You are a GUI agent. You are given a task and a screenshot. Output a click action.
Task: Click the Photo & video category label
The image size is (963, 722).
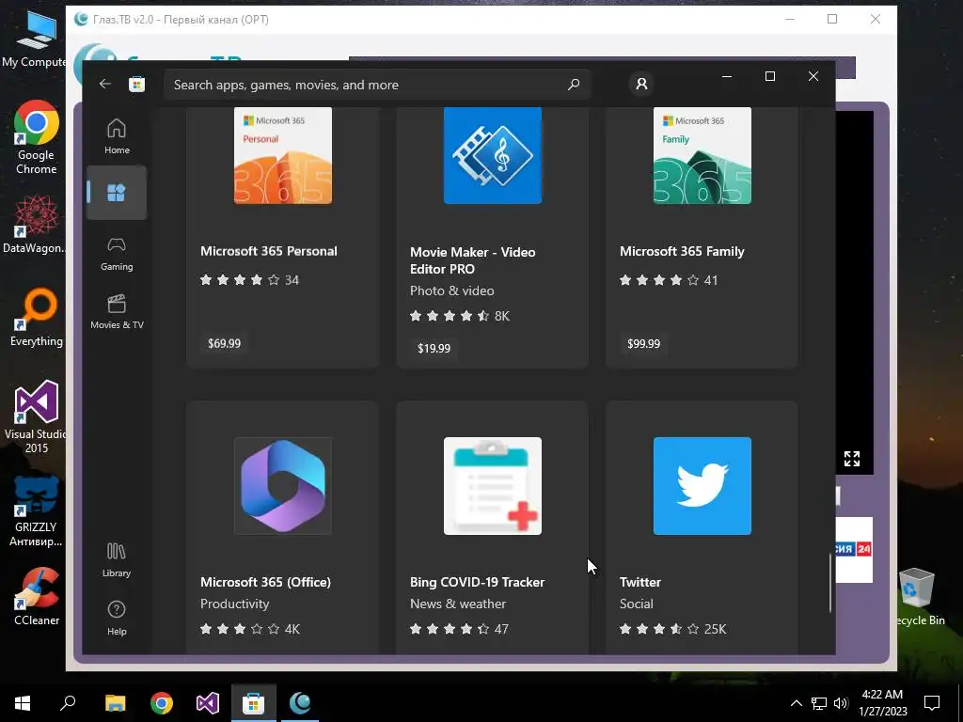click(x=452, y=291)
